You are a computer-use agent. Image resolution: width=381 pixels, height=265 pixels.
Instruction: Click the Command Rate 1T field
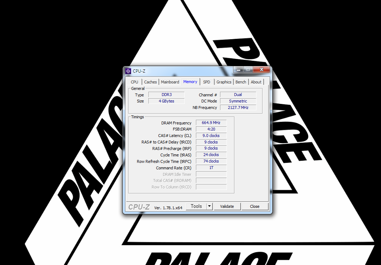pos(211,168)
